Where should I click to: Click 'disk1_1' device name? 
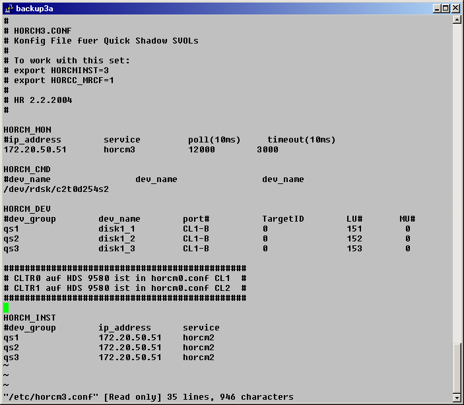point(117,229)
